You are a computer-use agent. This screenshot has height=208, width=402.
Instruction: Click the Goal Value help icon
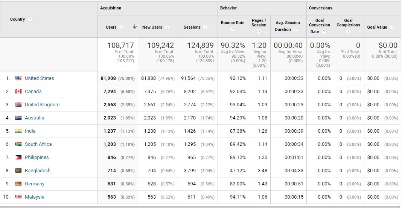click(392, 27)
